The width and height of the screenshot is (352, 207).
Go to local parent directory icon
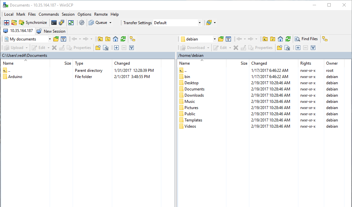[100, 39]
